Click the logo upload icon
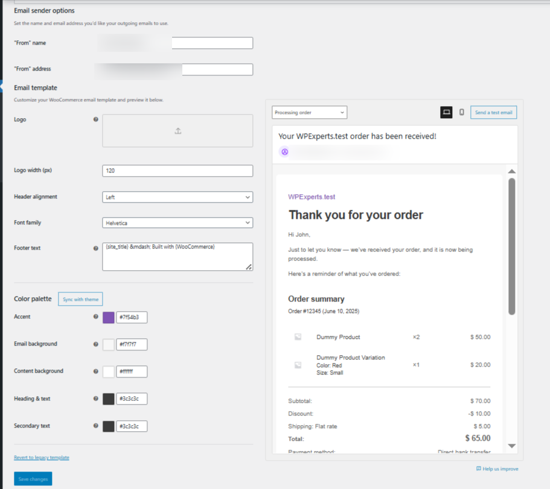Image resolution: width=550 pixels, height=489 pixels. pos(178,130)
